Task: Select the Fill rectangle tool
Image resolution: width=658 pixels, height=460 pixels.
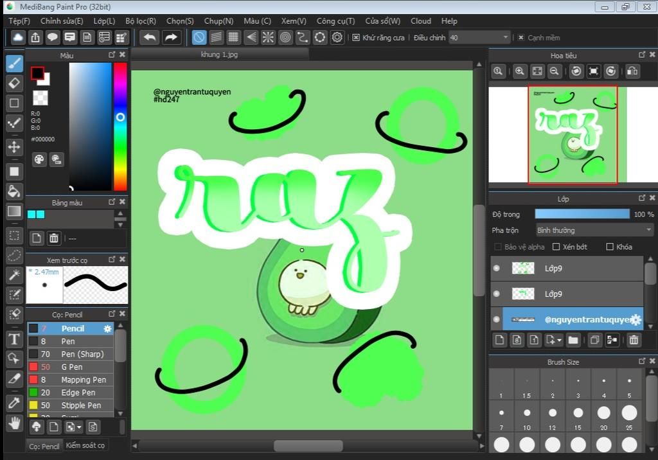Action: (14, 172)
